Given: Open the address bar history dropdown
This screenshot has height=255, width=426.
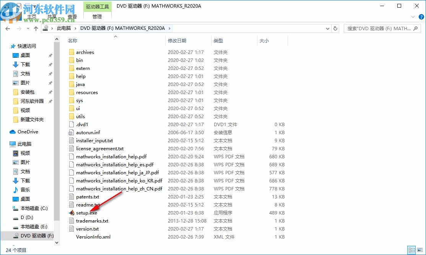Looking at the screenshot, I should [327, 28].
